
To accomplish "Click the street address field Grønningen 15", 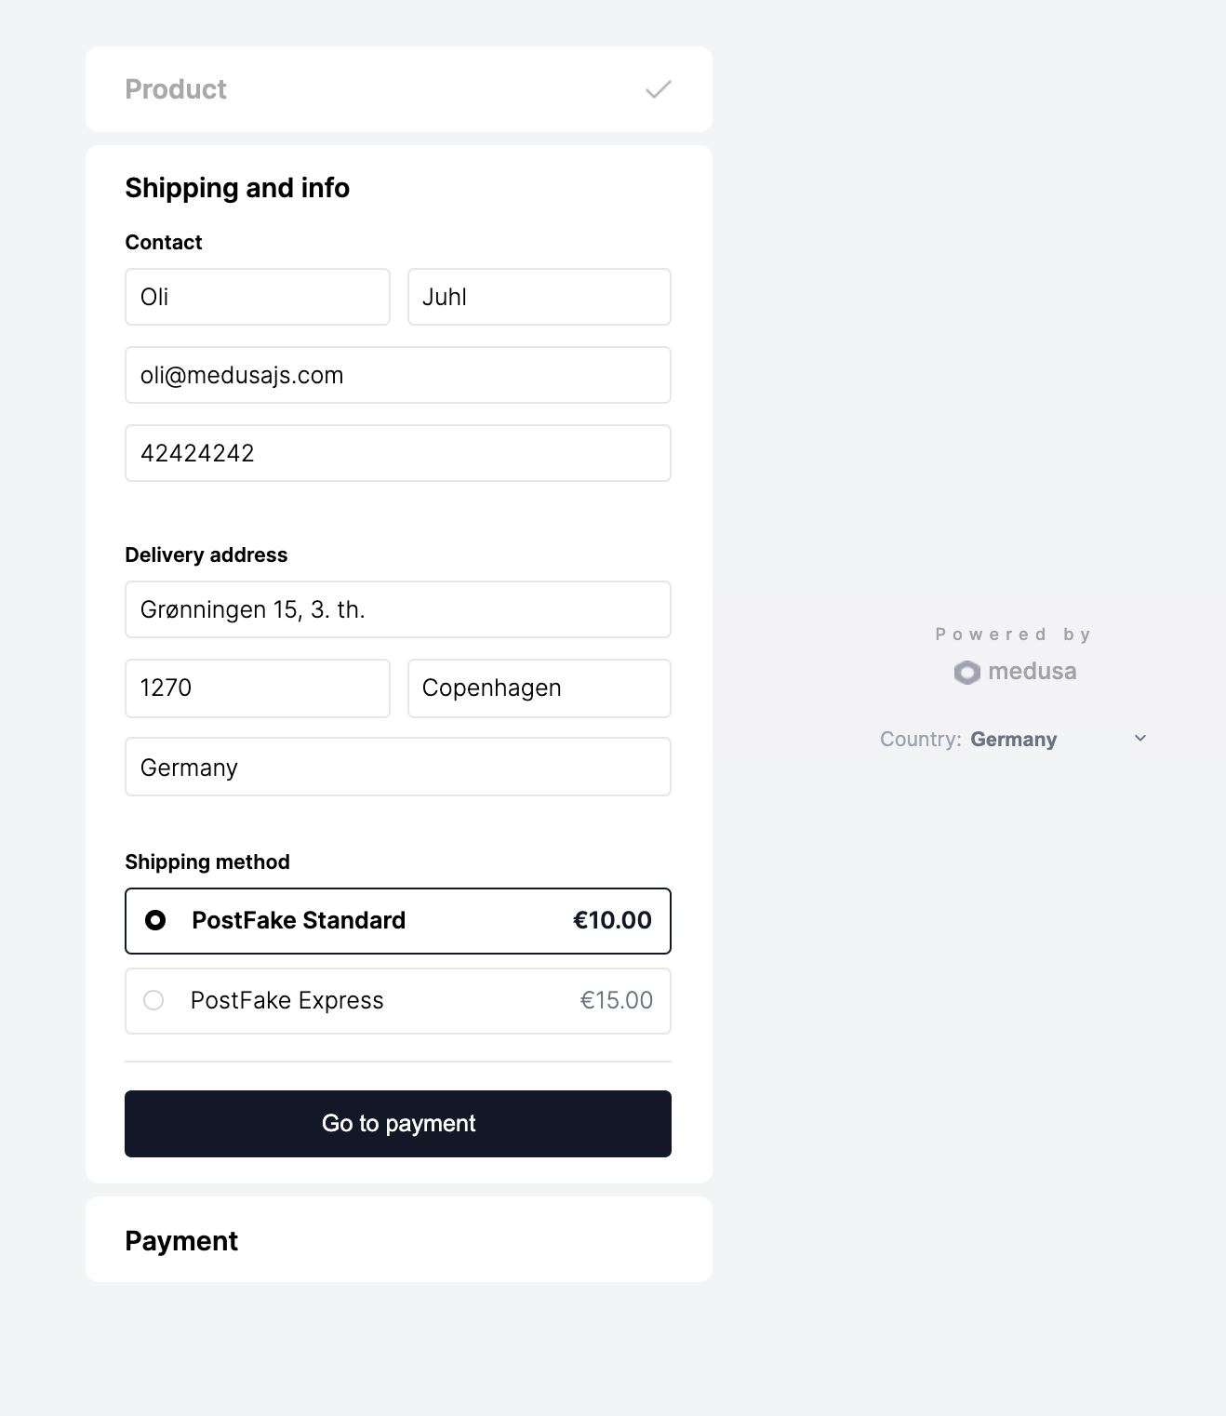I will (398, 609).
